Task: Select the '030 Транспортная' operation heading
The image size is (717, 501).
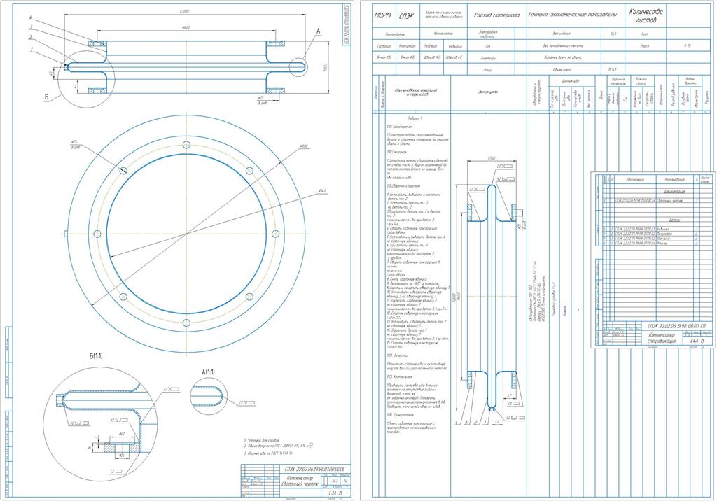Action: (x=400, y=415)
